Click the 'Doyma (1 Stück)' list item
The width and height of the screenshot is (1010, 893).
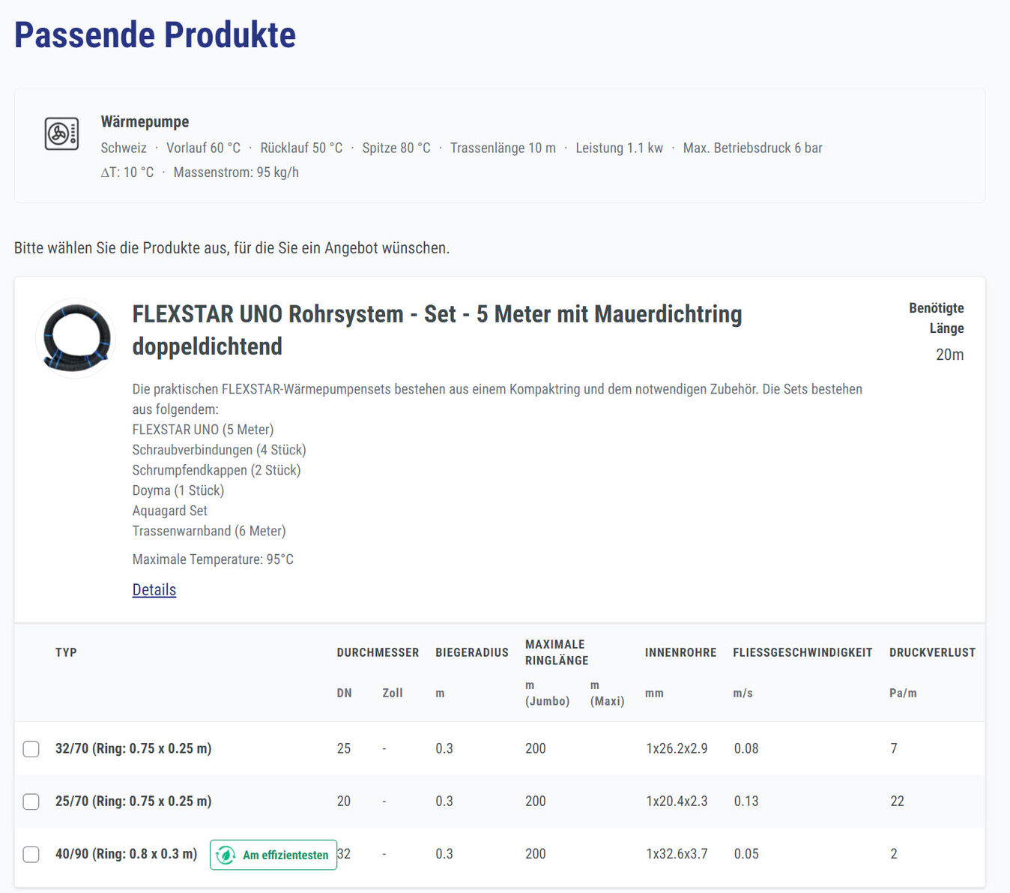coord(178,490)
